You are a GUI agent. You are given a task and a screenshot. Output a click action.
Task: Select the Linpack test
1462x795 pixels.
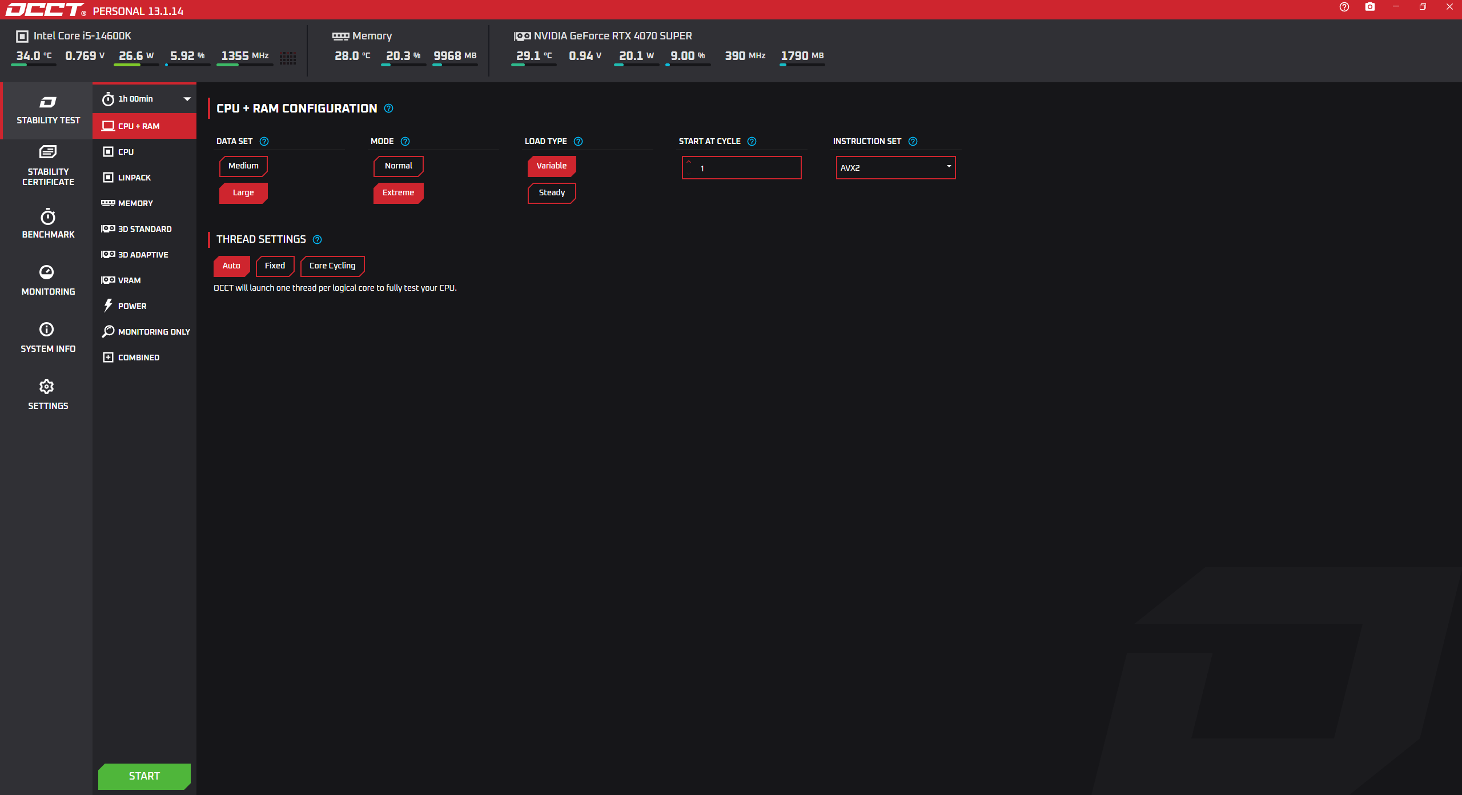tap(134, 178)
